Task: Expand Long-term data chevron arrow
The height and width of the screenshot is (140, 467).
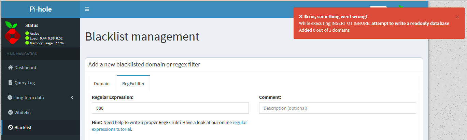Action: click(72, 97)
